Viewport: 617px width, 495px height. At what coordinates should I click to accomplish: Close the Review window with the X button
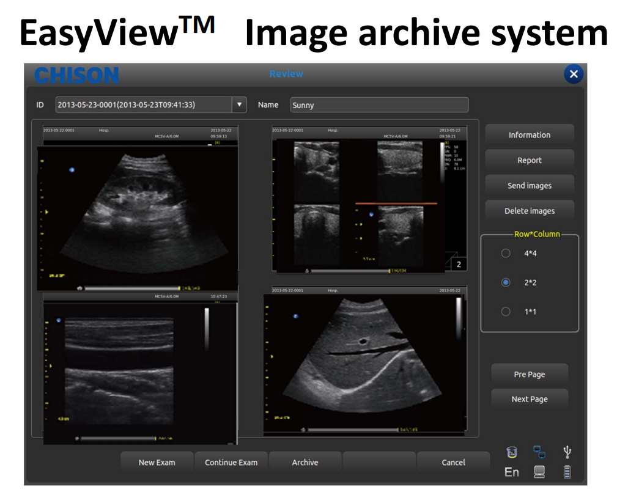point(574,74)
